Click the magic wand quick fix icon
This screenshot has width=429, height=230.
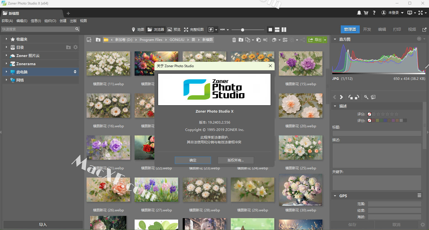point(366,97)
